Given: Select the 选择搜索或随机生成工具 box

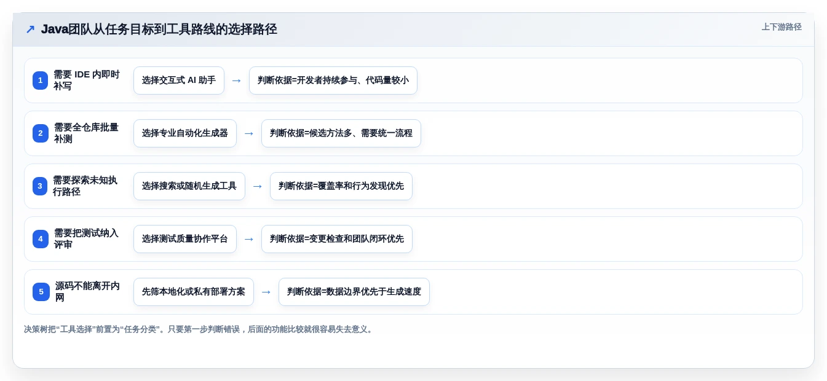Looking at the screenshot, I should coord(189,186).
